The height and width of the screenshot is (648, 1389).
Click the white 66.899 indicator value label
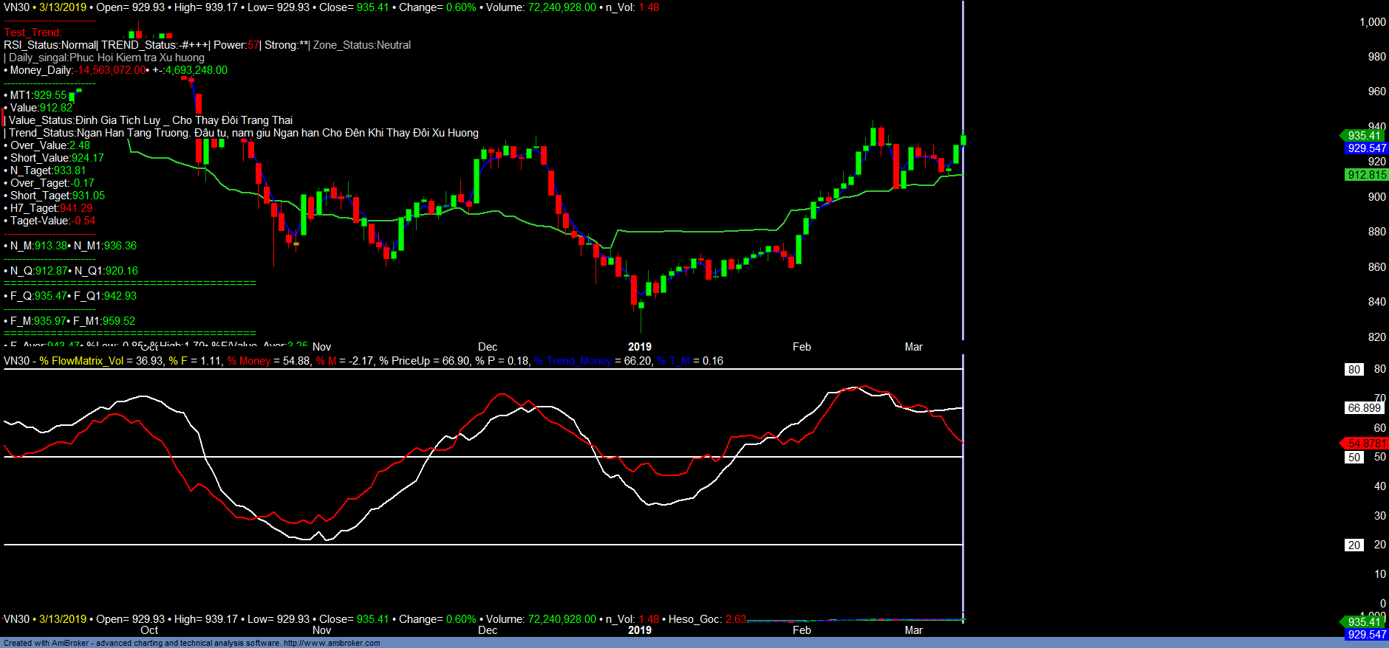[x=1364, y=408]
